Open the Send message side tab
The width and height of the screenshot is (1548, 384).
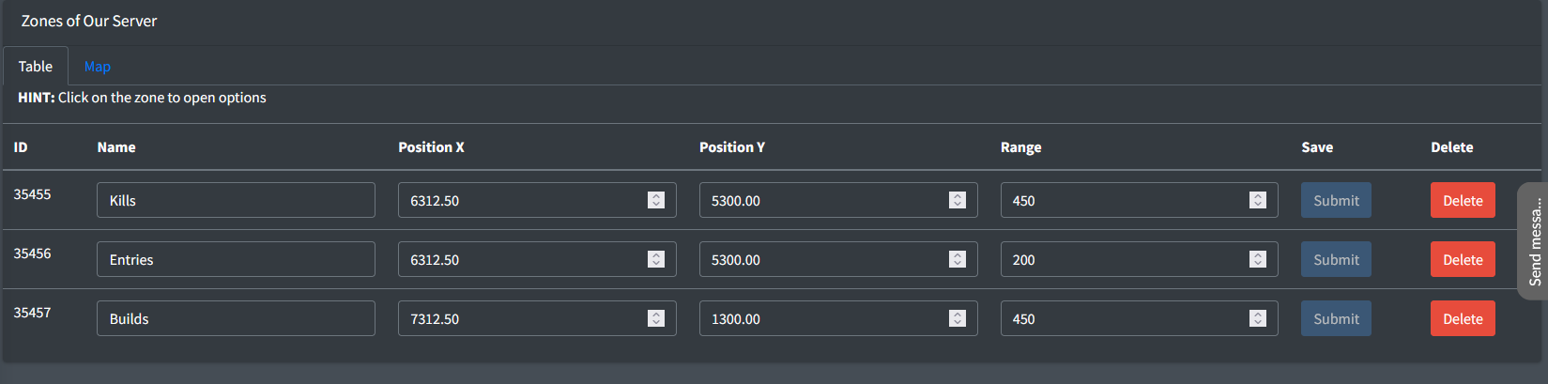click(1534, 241)
